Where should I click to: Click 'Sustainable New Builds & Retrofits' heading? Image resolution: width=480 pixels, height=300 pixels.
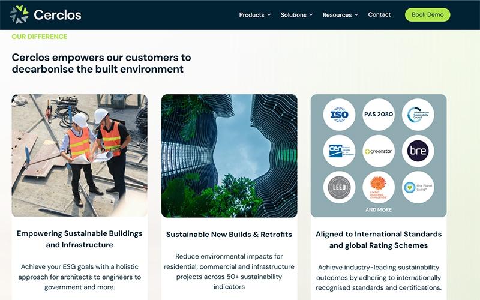[229, 235]
